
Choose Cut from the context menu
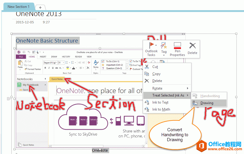[x=167, y=67]
